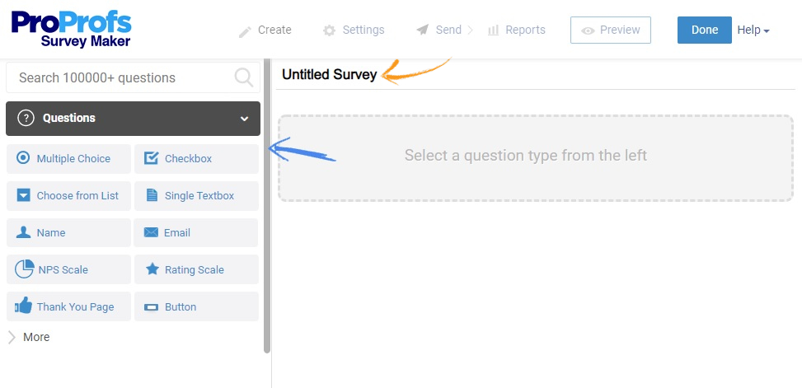Add an Email field question

(x=196, y=233)
